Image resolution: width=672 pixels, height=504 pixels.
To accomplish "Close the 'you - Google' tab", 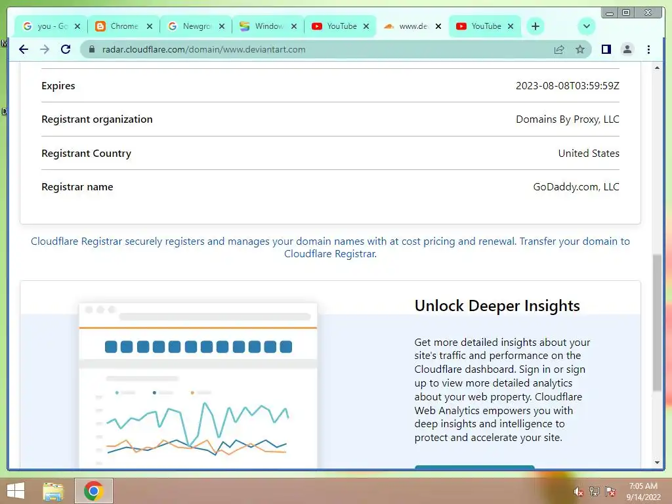I will [x=77, y=26].
